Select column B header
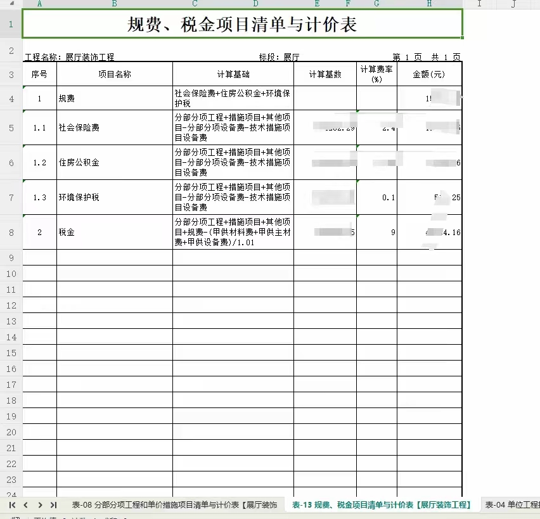 pyautogui.click(x=114, y=4)
